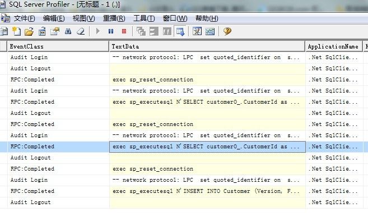Click the grayed overlapping-windows toolbar icon
The image size is (368, 213).
click(141, 31)
